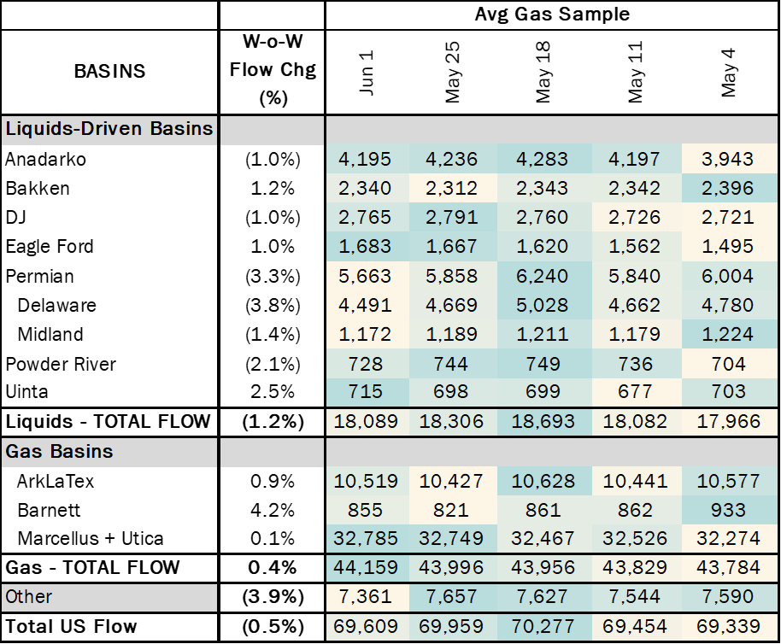This screenshot has height=644, width=781.
Task: Select the Midland row label
Action: (x=50, y=335)
